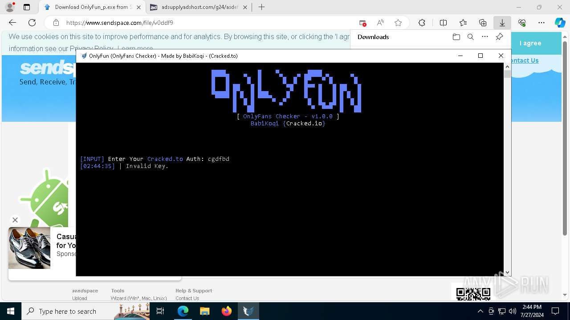Open Wizard (Win*, Mac, Linux) footer link
The width and height of the screenshot is (570, 320).
138,298
